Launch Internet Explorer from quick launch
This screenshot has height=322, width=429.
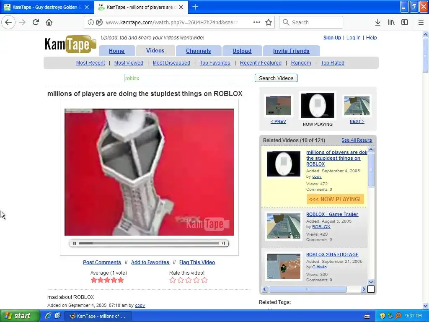coord(48,316)
